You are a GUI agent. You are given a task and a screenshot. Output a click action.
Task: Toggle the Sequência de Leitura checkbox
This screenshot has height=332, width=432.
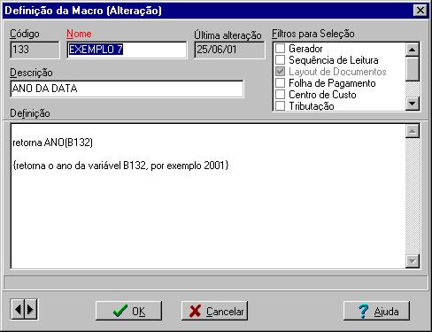[280, 60]
